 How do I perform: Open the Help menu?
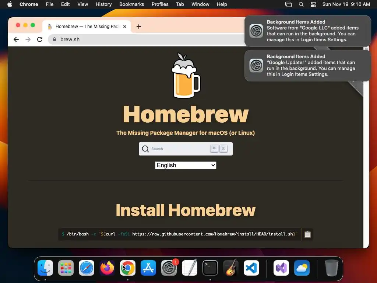click(x=222, y=4)
